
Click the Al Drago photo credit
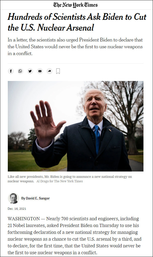tap(60, 181)
